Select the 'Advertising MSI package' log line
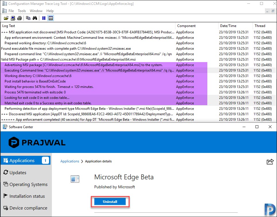277x217 pixels. click(138, 65)
